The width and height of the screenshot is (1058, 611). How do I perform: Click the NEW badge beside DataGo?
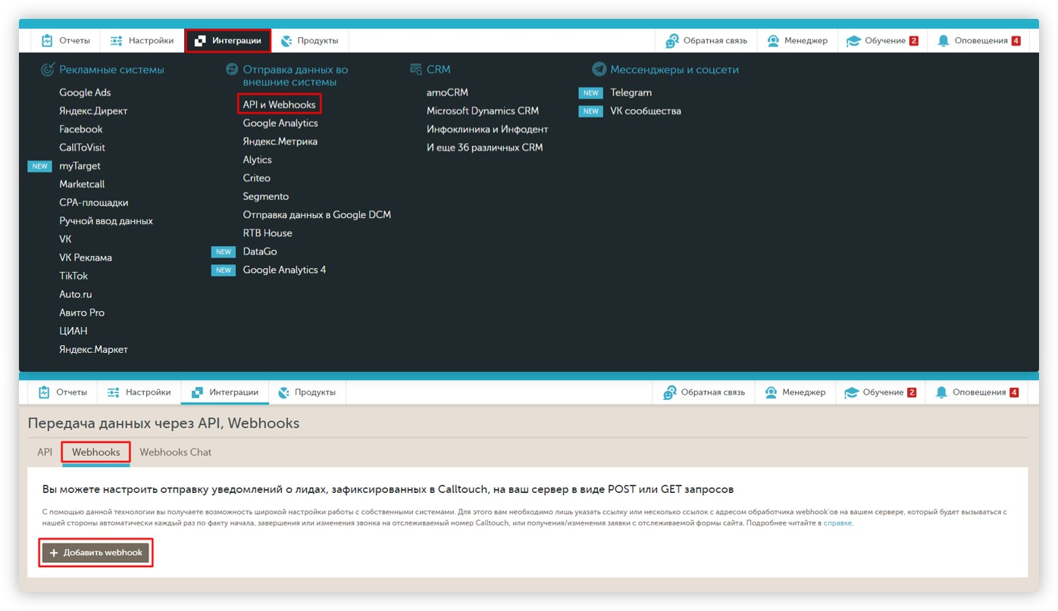coord(224,251)
